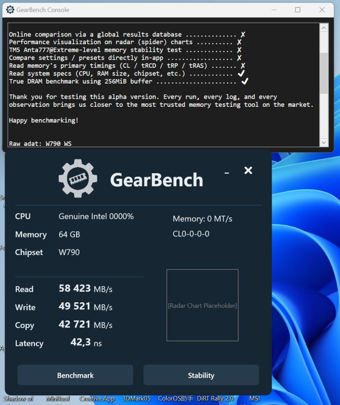This screenshot has height=405, width=340.
Task: Click the ColorOS desktop shortcut label
Action: [x=175, y=398]
